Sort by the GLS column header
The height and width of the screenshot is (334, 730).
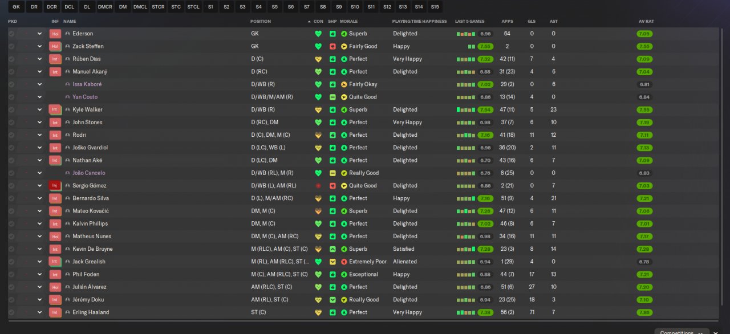[532, 21]
